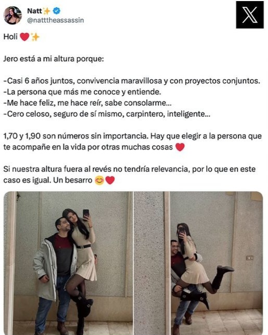
Task: Click the final red heart ending the tweet
Action: tap(110, 181)
